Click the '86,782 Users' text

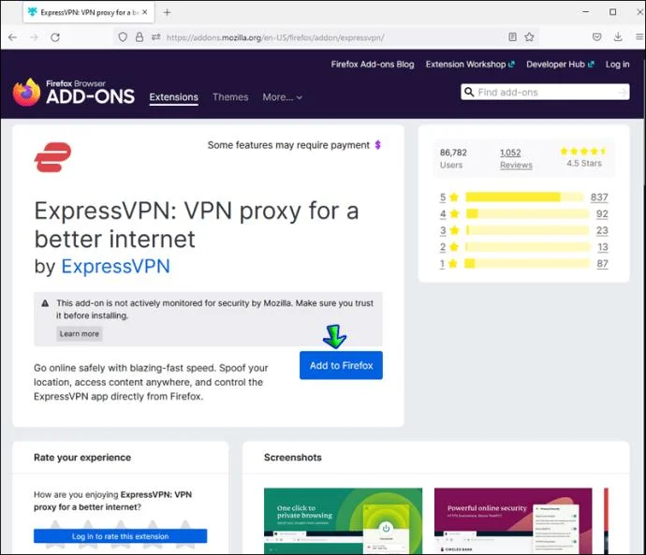click(x=453, y=158)
